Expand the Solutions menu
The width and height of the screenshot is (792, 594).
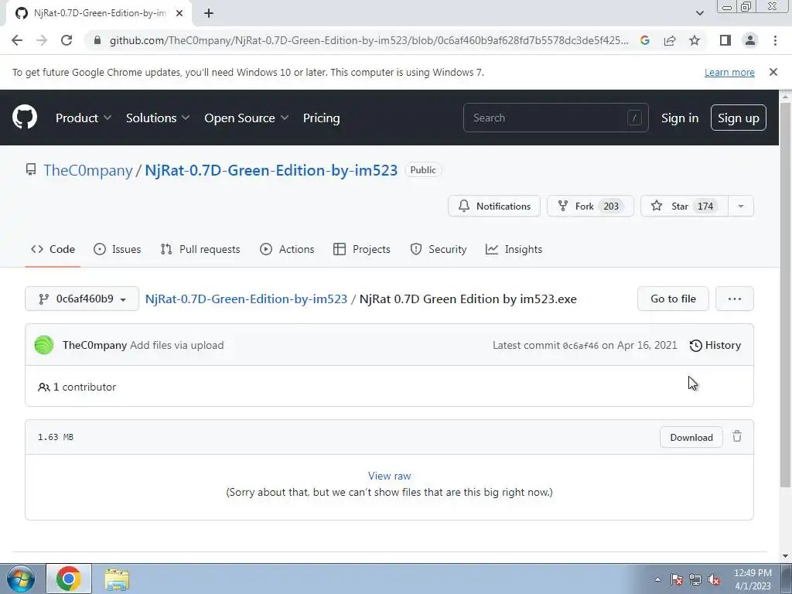tap(158, 118)
